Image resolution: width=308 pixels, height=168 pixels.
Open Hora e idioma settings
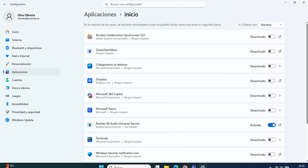click(31, 88)
